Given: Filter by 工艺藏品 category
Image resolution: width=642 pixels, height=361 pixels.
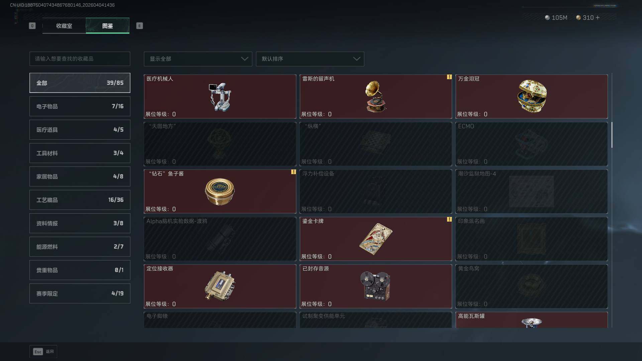Looking at the screenshot, I should pyautogui.click(x=80, y=200).
